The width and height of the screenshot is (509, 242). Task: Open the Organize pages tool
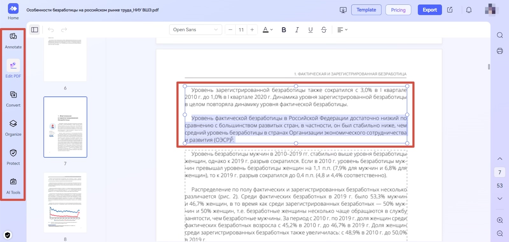(13, 128)
